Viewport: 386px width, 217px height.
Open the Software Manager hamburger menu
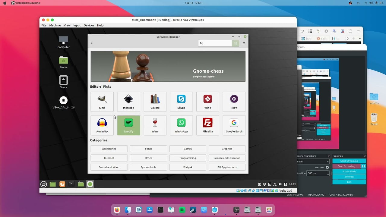[x=244, y=43]
